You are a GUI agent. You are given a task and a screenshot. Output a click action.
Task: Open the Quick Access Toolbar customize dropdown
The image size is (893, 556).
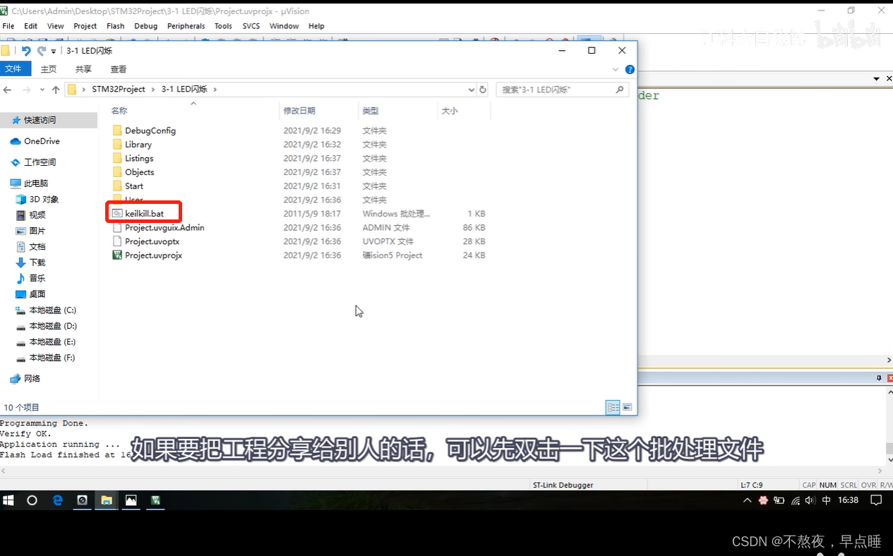point(52,49)
